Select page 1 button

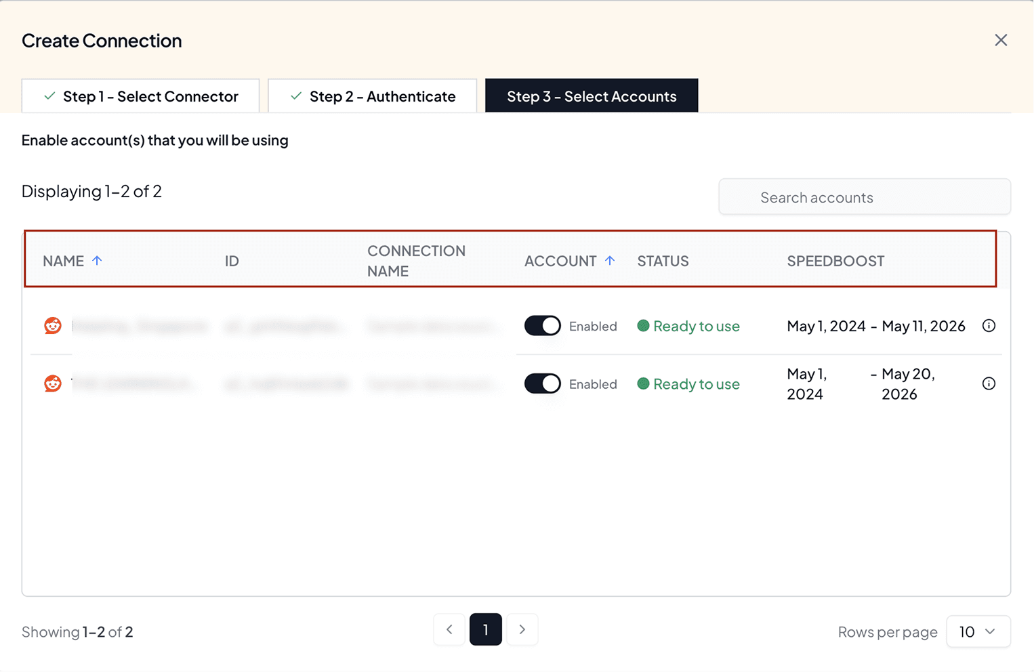(x=486, y=629)
